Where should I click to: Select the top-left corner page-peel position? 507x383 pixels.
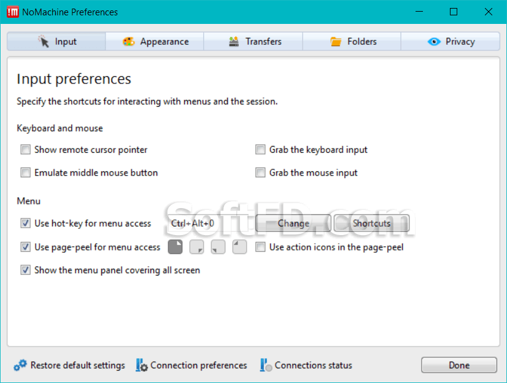coord(239,247)
